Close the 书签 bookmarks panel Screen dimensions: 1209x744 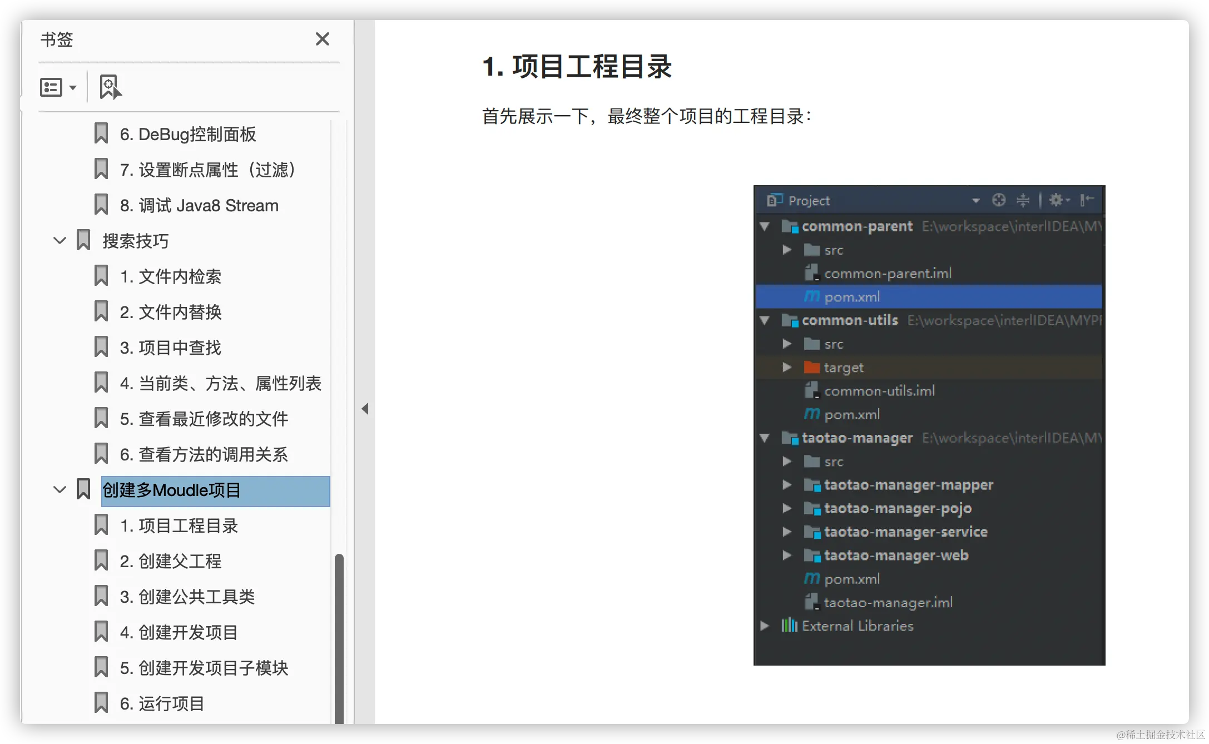point(323,39)
